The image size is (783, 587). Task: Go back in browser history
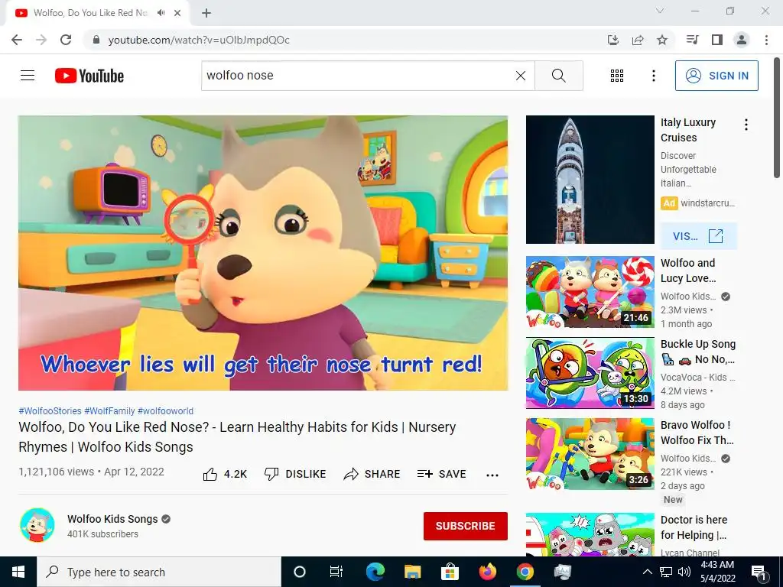[17, 40]
